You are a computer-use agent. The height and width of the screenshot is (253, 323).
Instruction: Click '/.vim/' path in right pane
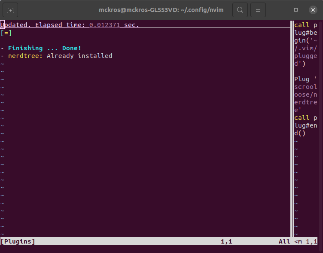(306, 48)
